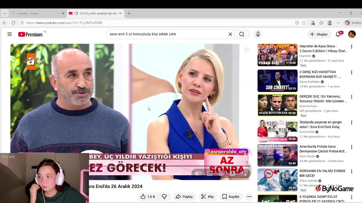Enter full screen on the video player
This screenshot has width=362, height=203.
pyautogui.click(x=244, y=174)
